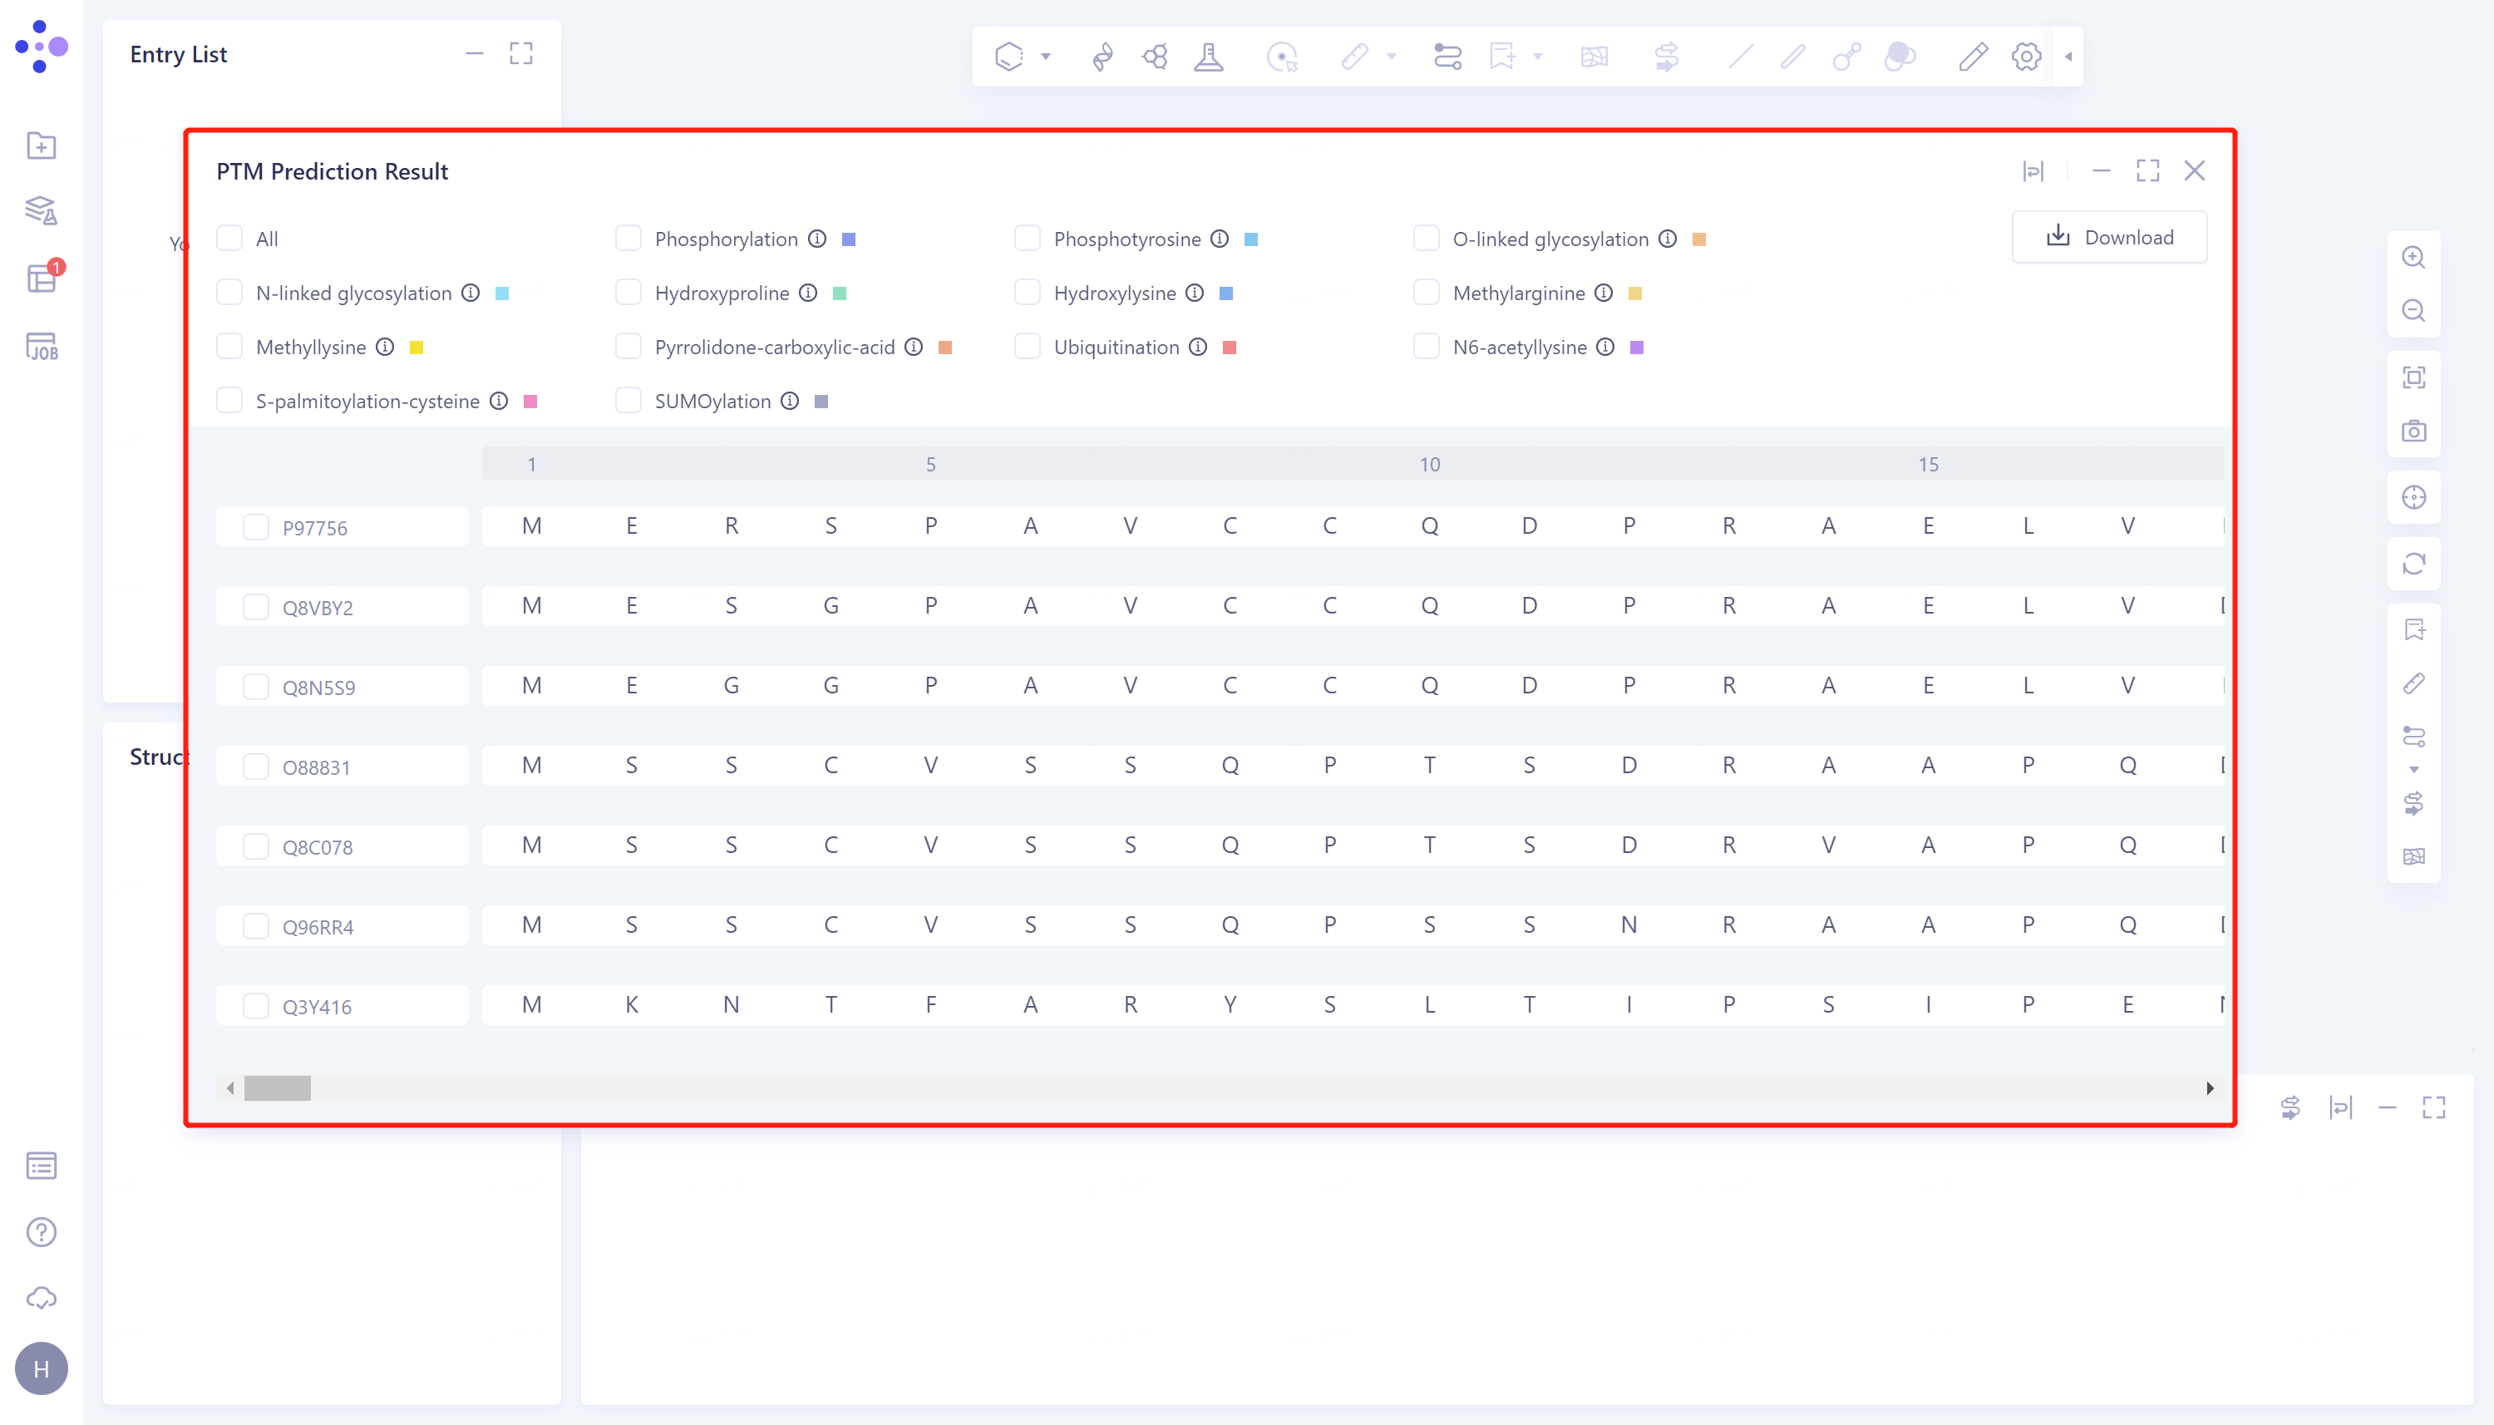Select the pencil annotation tool on the toolbar
This screenshot has height=1425, width=2494.
point(1972,56)
